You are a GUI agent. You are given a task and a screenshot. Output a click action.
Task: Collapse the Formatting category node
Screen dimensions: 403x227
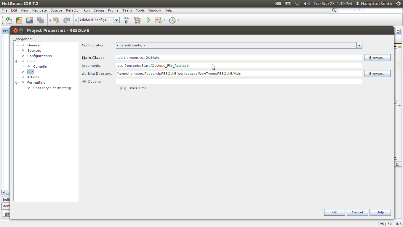pyautogui.click(x=16, y=82)
